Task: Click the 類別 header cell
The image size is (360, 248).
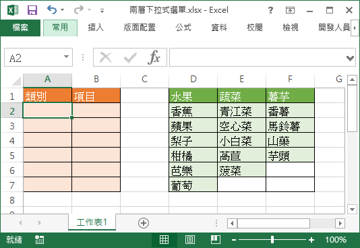Action: click(47, 96)
